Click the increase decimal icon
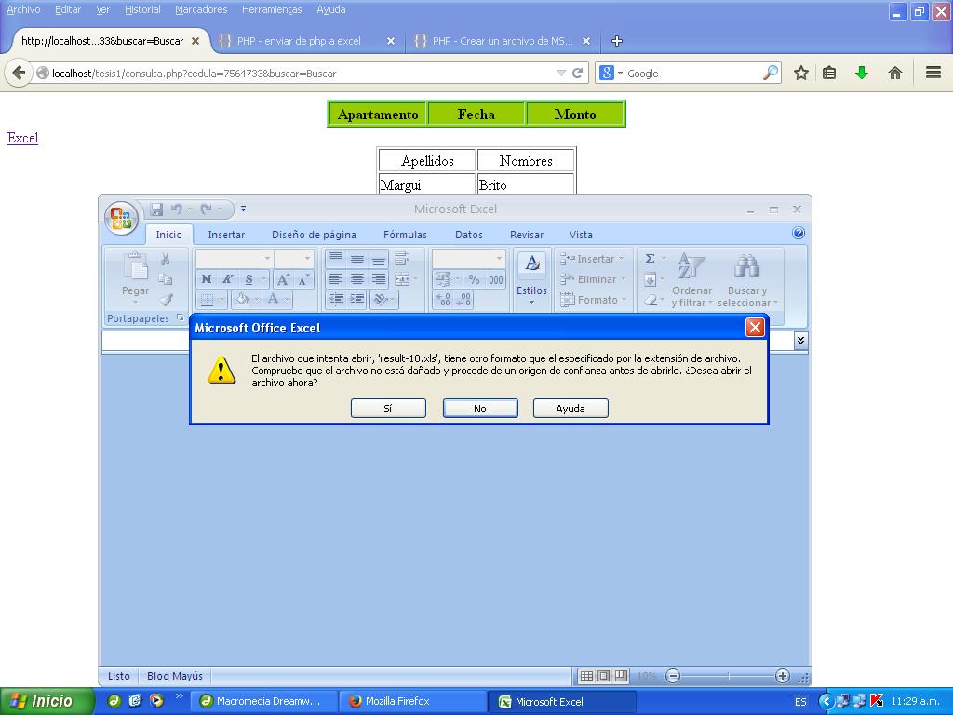This screenshot has height=715, width=953. point(443,299)
